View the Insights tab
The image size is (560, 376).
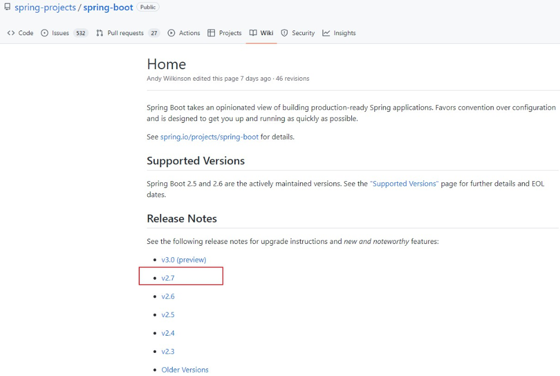click(x=339, y=33)
